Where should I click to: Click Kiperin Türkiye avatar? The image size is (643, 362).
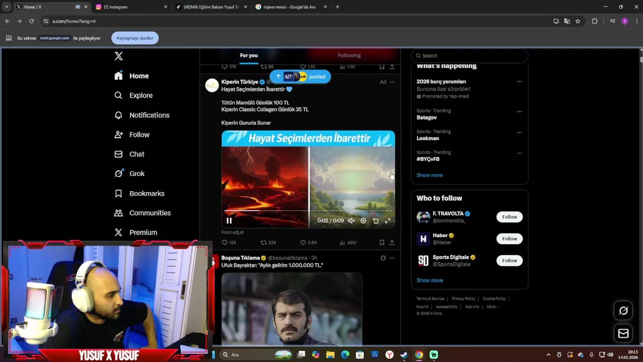[212, 85]
